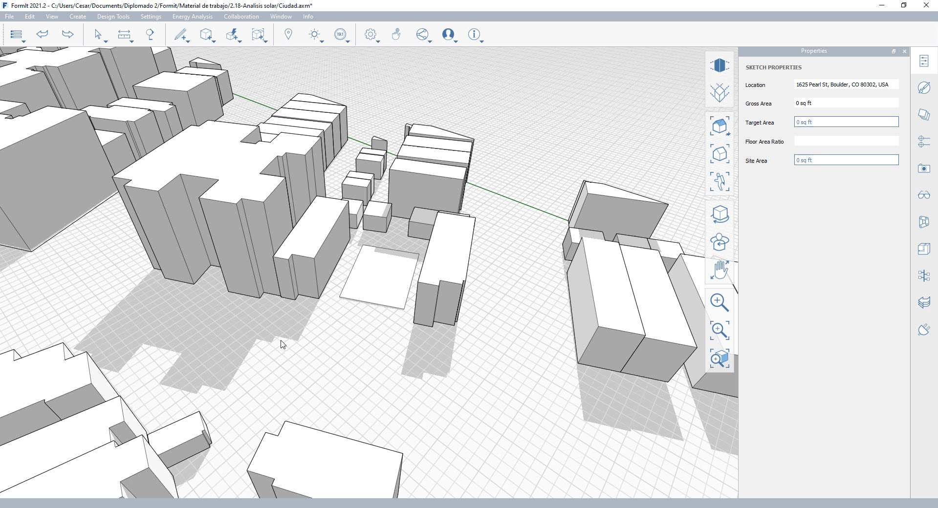
Task: Open the Energy Analysis menu
Action: coord(192,17)
